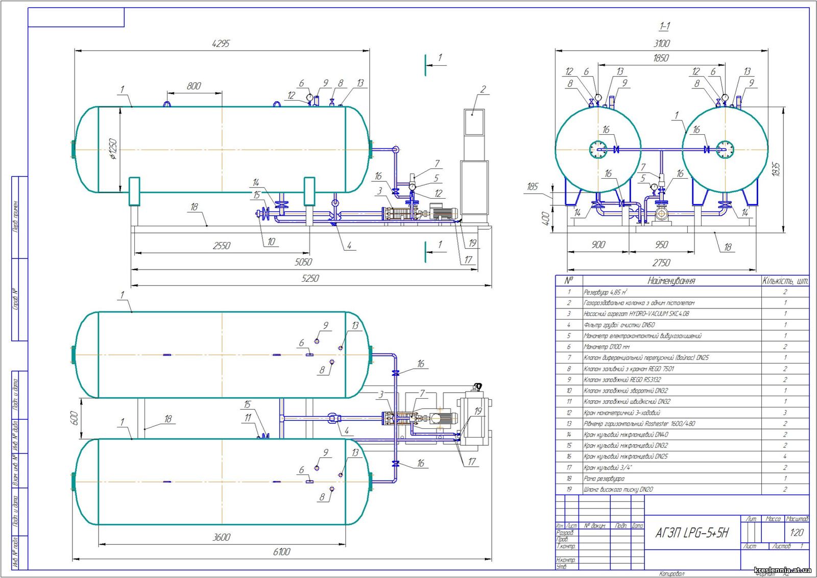Select the 1-1 section view title
817x578 pixels.
664,26
